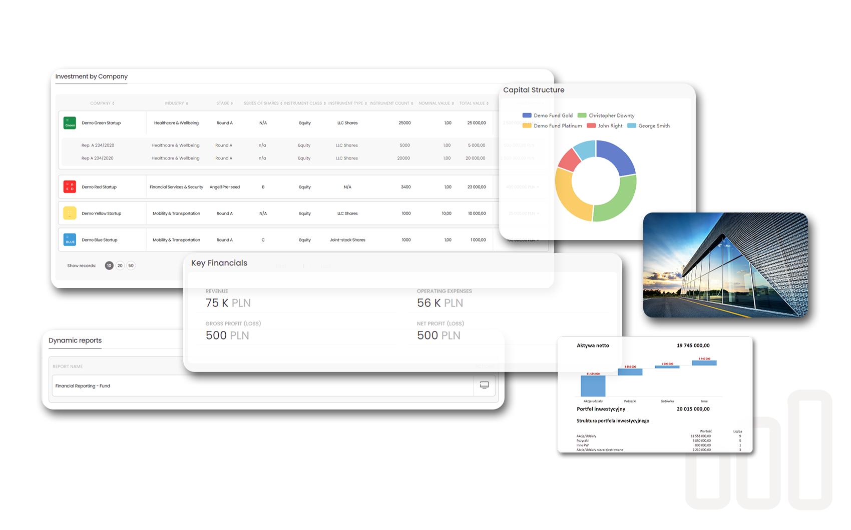Click the monitor icon for Financial Reporting - Fund
851x530 pixels.
(x=484, y=385)
